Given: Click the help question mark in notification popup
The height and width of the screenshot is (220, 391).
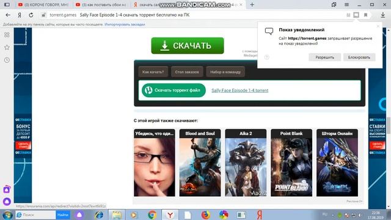Looking at the screenshot, I should tap(267, 57).
